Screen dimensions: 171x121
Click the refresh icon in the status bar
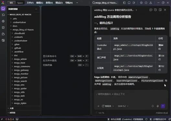click(146, 119)
